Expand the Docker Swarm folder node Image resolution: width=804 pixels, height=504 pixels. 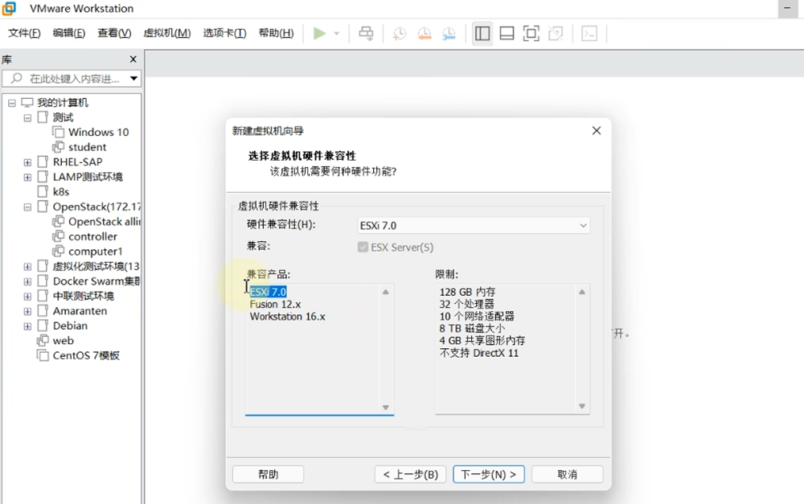27,281
